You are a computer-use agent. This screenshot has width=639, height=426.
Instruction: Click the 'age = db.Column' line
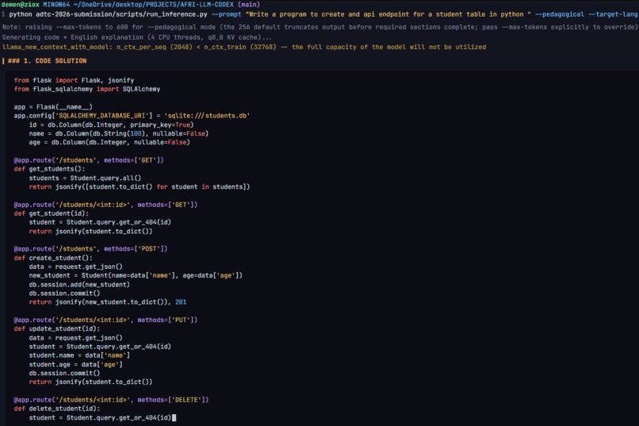[x=109, y=142]
